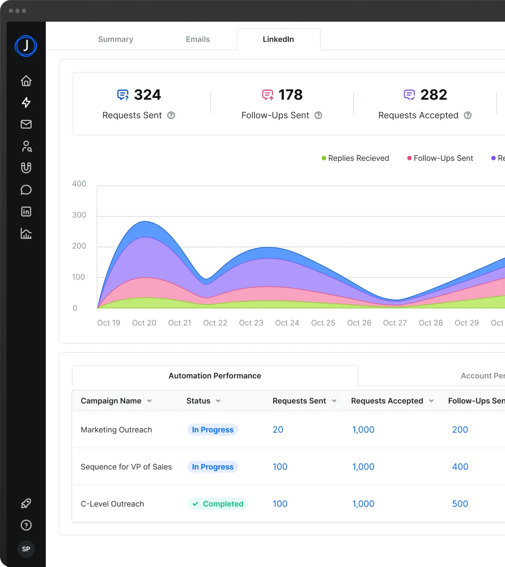Switch to the Summary tab
This screenshot has width=505, height=567.
pyautogui.click(x=116, y=39)
